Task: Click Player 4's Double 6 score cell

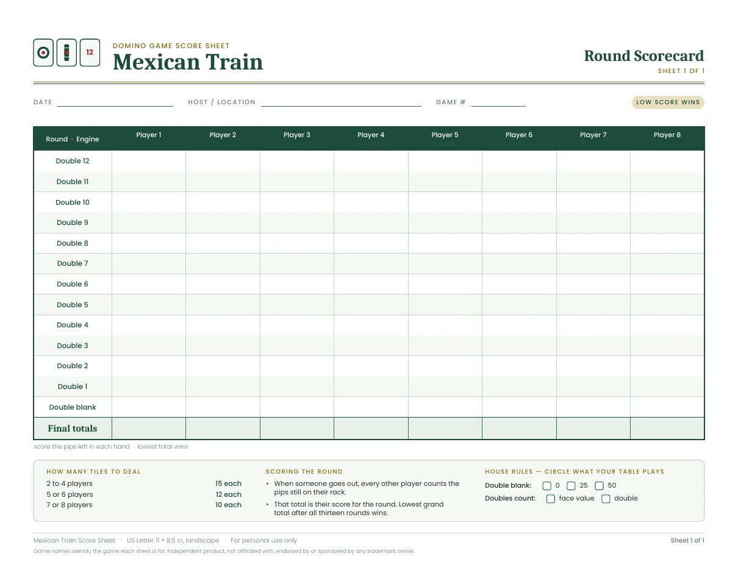Action: tap(371, 284)
